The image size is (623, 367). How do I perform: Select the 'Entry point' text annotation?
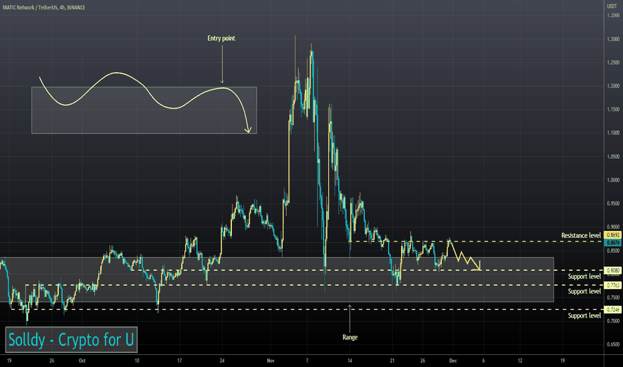pos(221,39)
